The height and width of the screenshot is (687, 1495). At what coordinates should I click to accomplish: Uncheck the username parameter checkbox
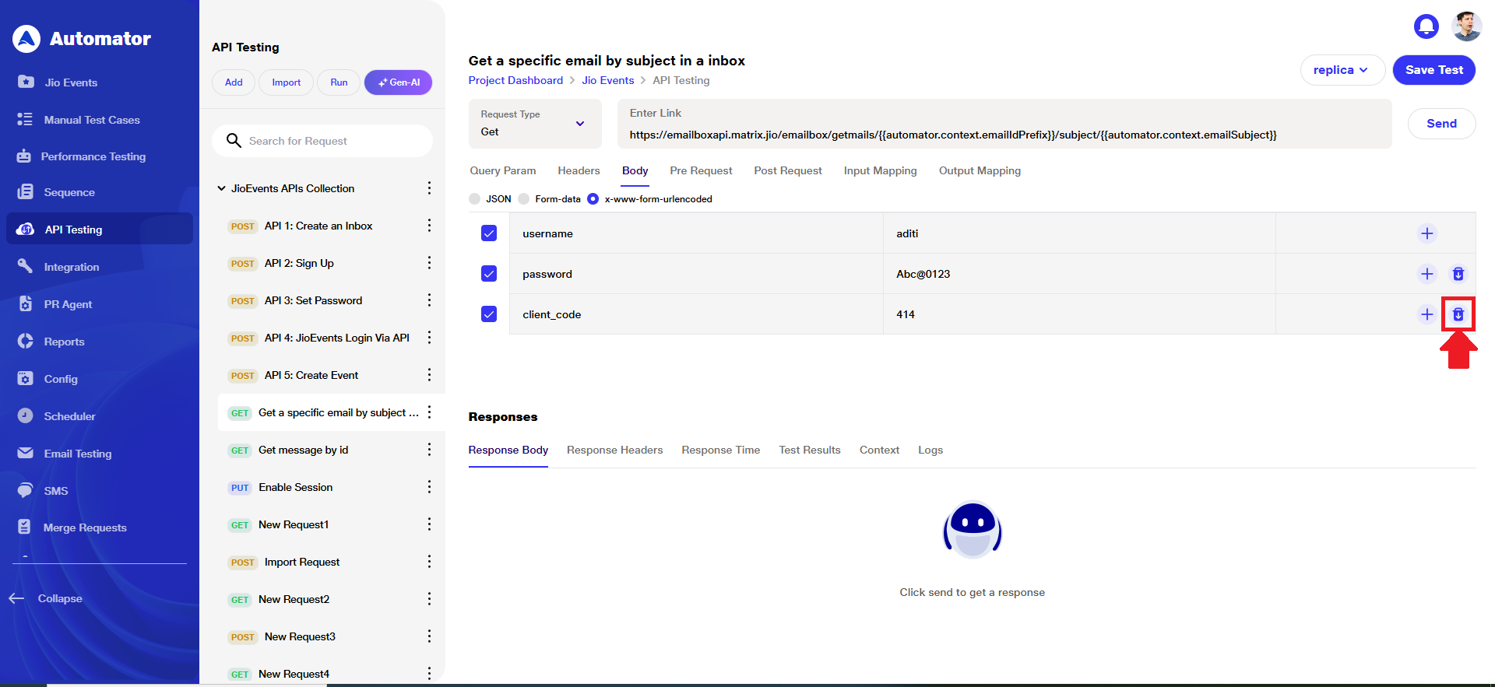(x=489, y=233)
